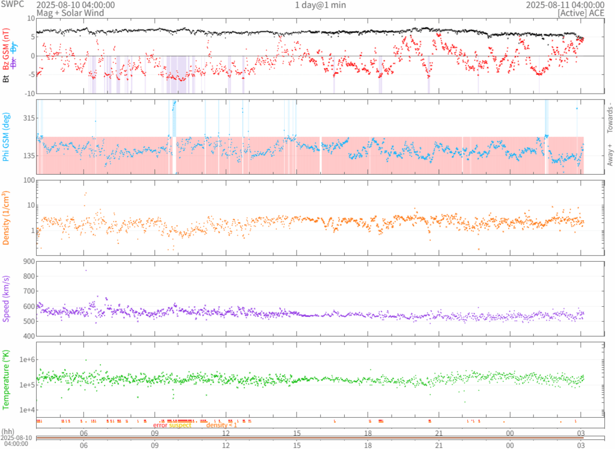Image resolution: width=615 pixels, height=449 pixels.
Task: Click the end time 2025-08-11 04:00:00 header
Action: [565, 5]
